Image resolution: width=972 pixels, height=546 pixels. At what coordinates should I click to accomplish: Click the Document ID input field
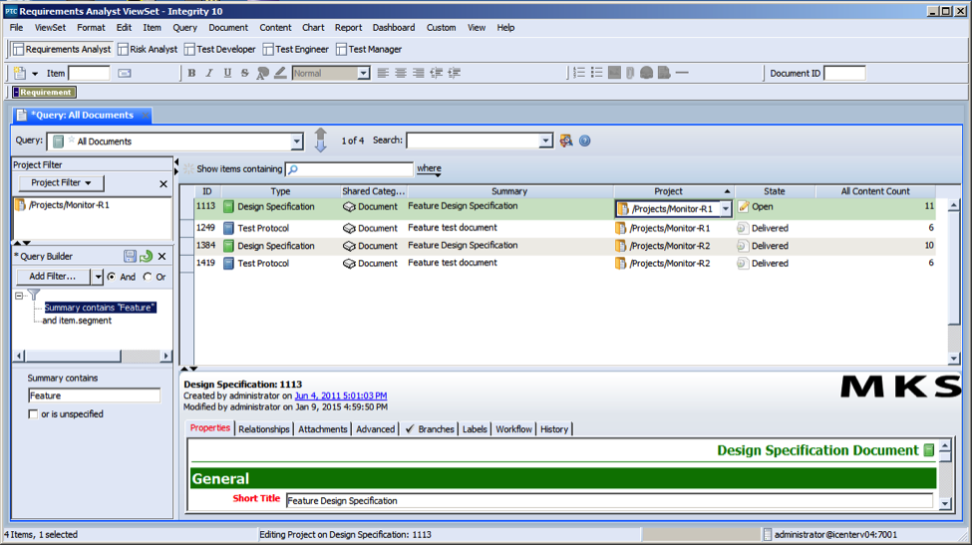pos(845,73)
